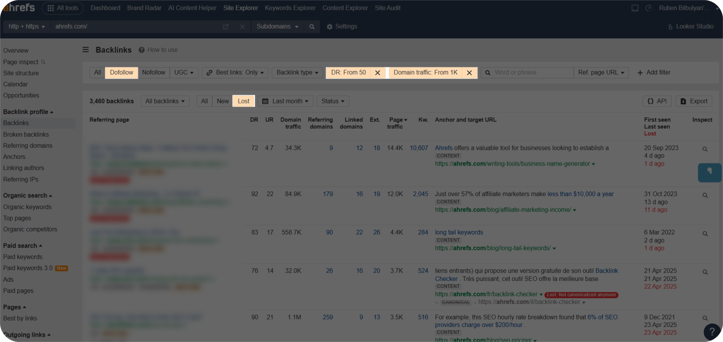Export the backlinks list
This screenshot has width=723, height=342.
click(x=694, y=101)
